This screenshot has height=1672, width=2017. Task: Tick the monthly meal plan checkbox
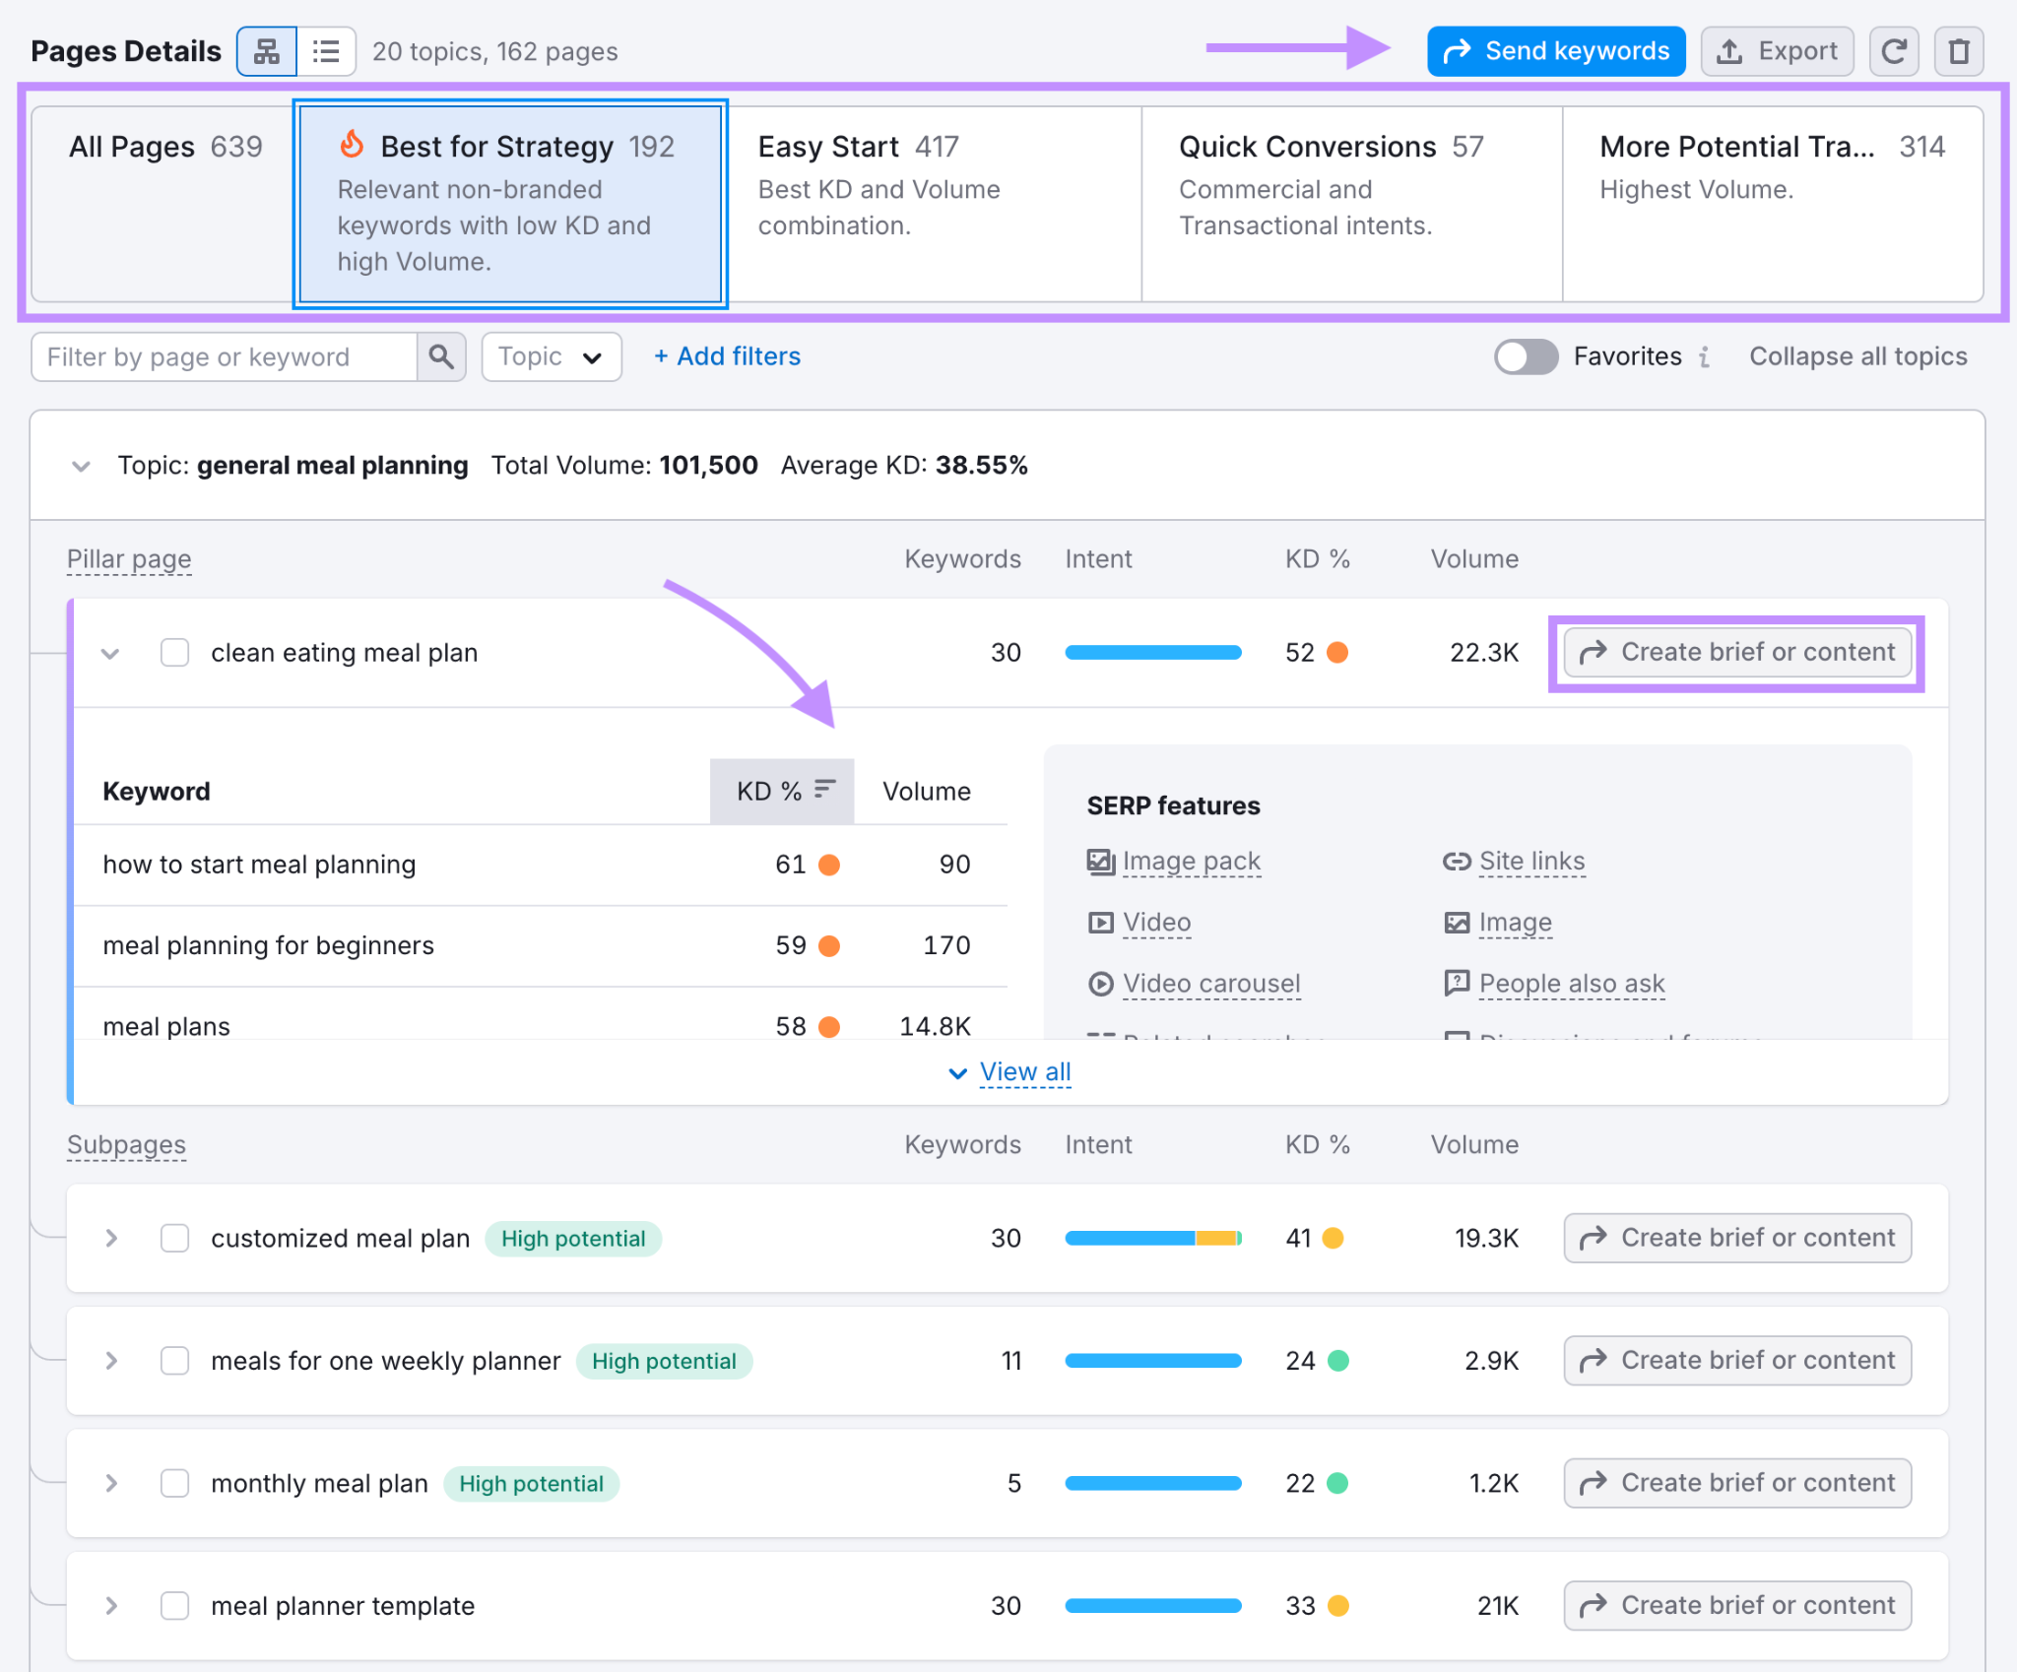175,1483
